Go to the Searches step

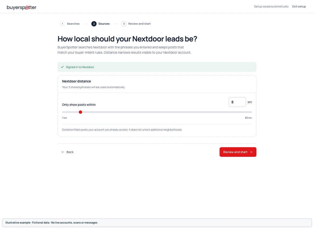tap(70, 24)
